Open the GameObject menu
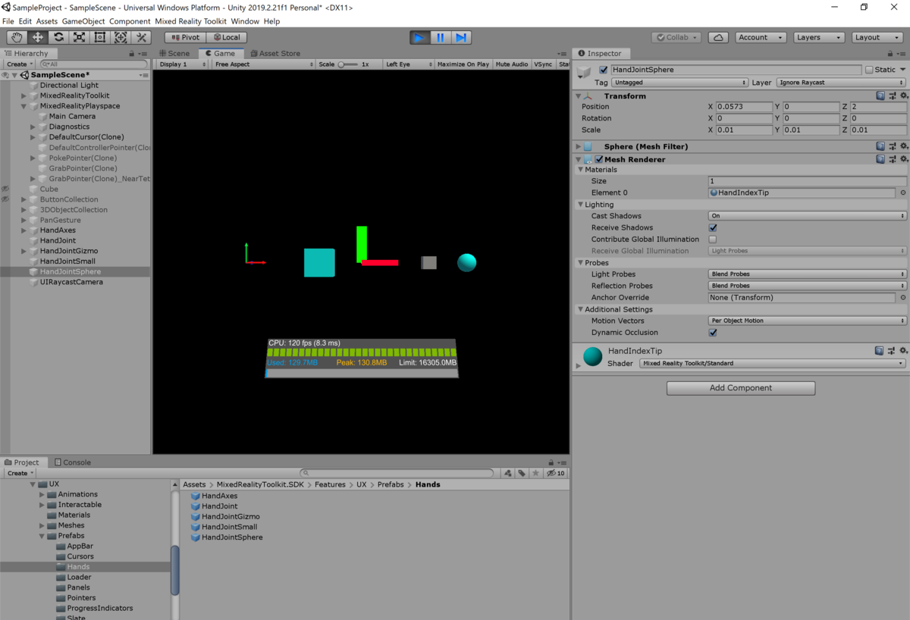Viewport: 910px width, 620px height. click(x=83, y=21)
